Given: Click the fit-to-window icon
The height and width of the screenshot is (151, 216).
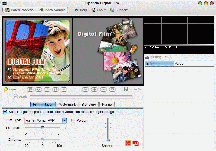Looking at the screenshot, I should click(112, 90).
